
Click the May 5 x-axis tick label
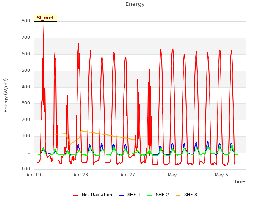(x=221, y=175)
